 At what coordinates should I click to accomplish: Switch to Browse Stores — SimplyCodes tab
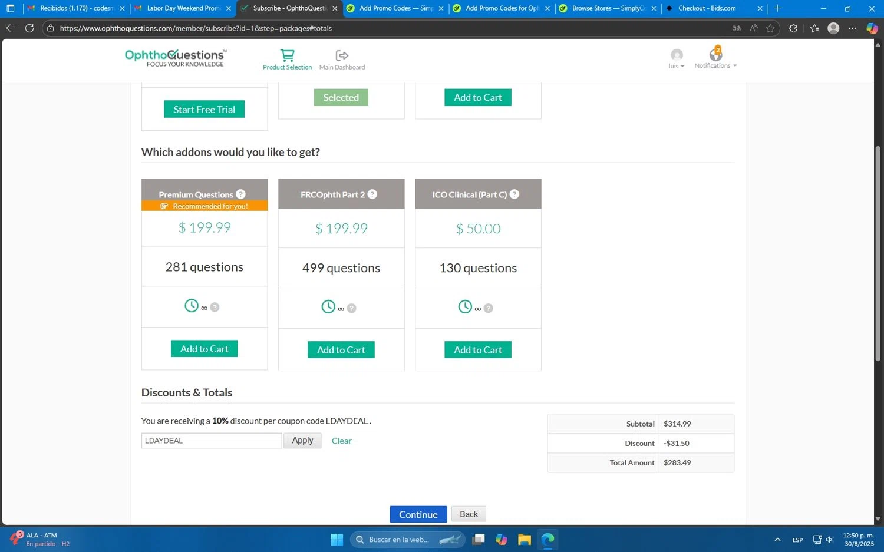(608, 8)
